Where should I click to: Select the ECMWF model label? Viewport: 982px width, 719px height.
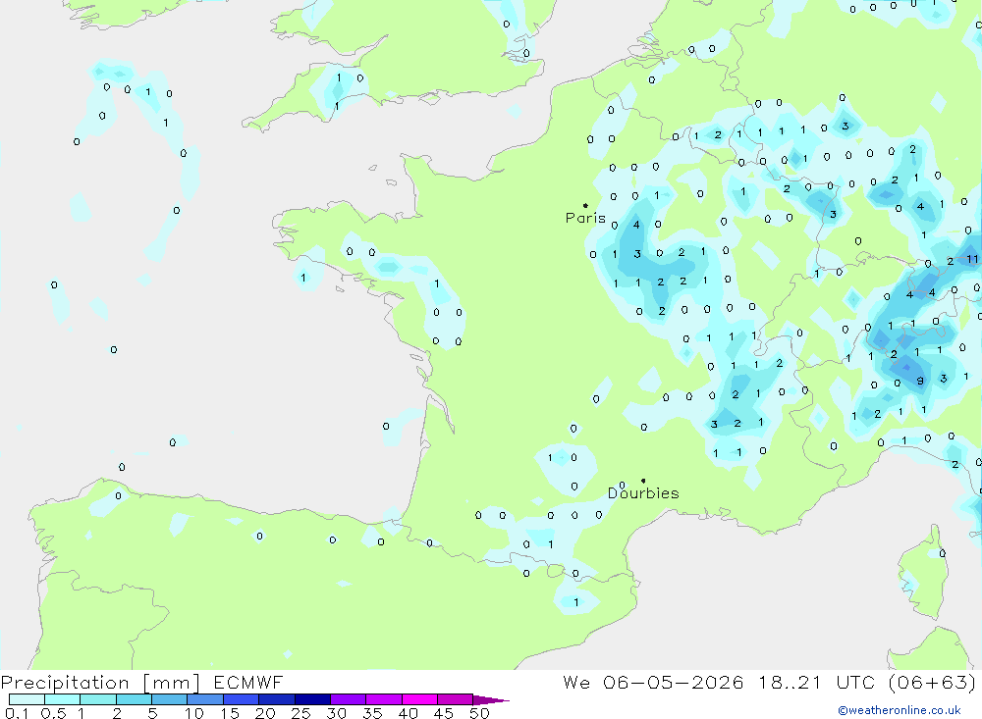pos(248,682)
